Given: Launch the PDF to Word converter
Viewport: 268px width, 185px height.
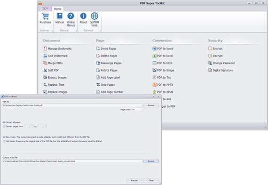Looking at the screenshot, I should click(x=163, y=48).
